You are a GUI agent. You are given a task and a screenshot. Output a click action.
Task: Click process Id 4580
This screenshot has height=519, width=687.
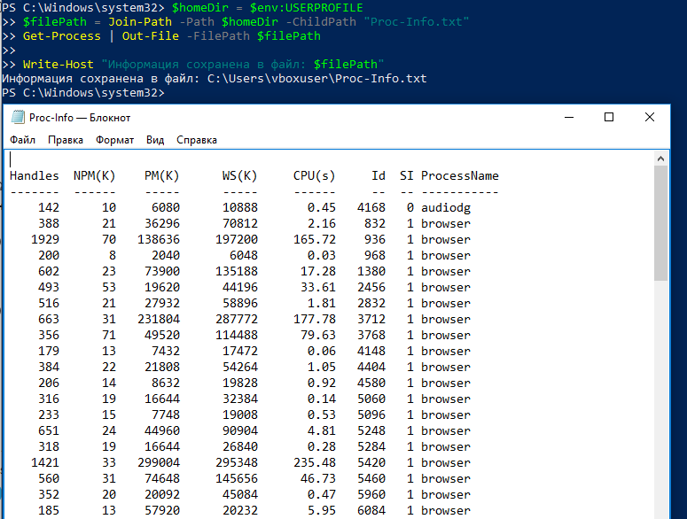371,383
